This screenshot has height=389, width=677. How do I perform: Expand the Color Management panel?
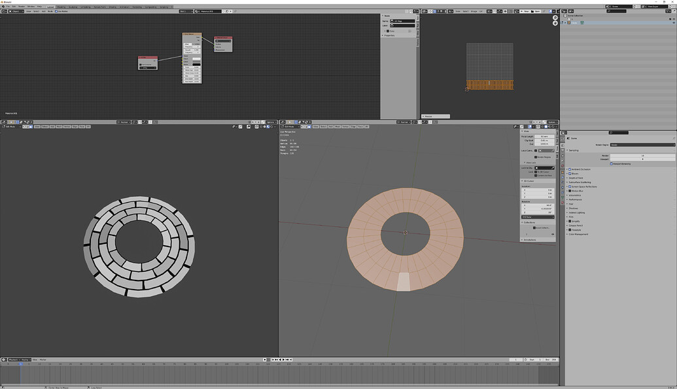pyautogui.click(x=578, y=234)
